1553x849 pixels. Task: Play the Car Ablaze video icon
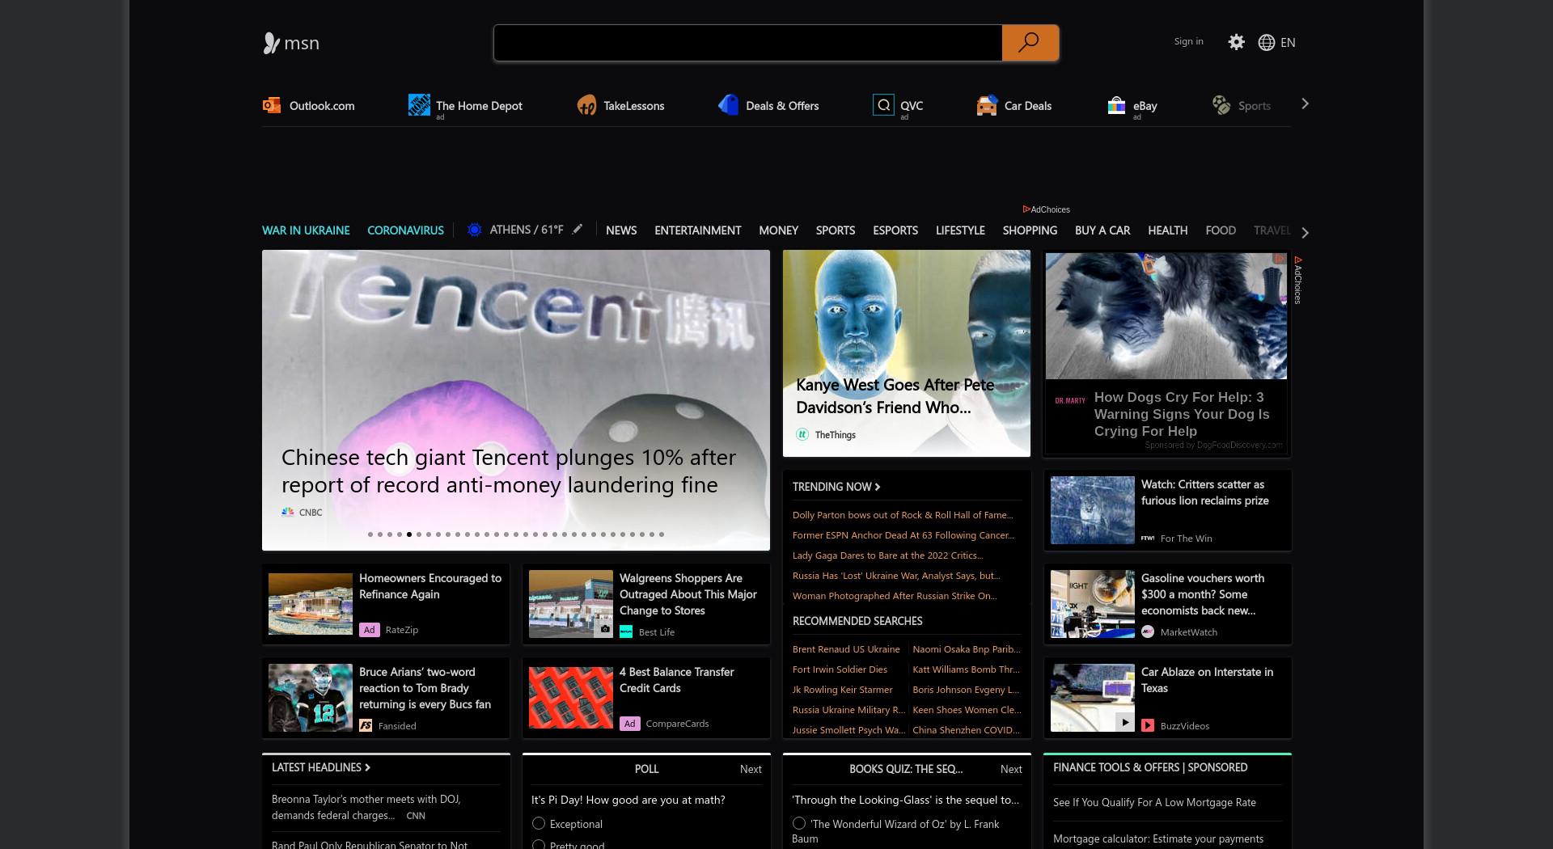pos(1124,722)
